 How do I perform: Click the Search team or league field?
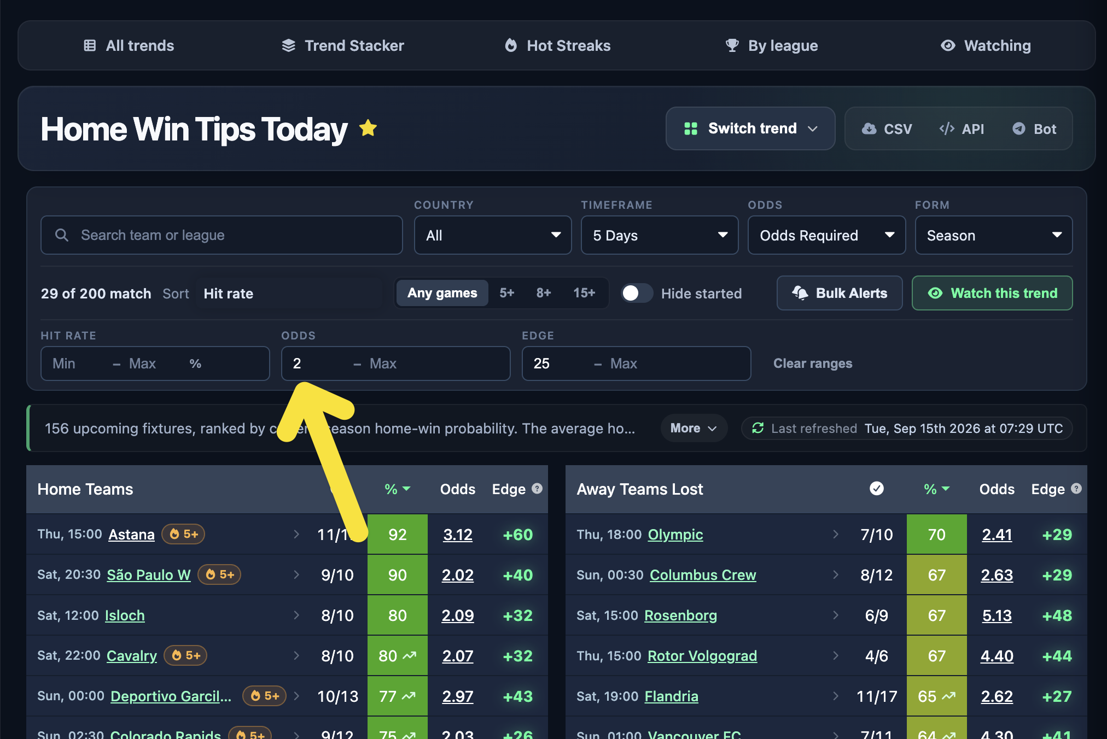[222, 235]
